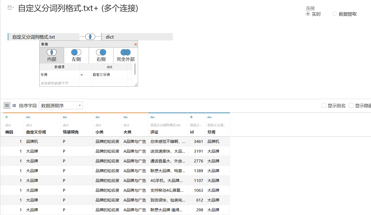The height and width of the screenshot is (215, 371).
Task: Select the 左侧 left join type
Action: (76, 55)
